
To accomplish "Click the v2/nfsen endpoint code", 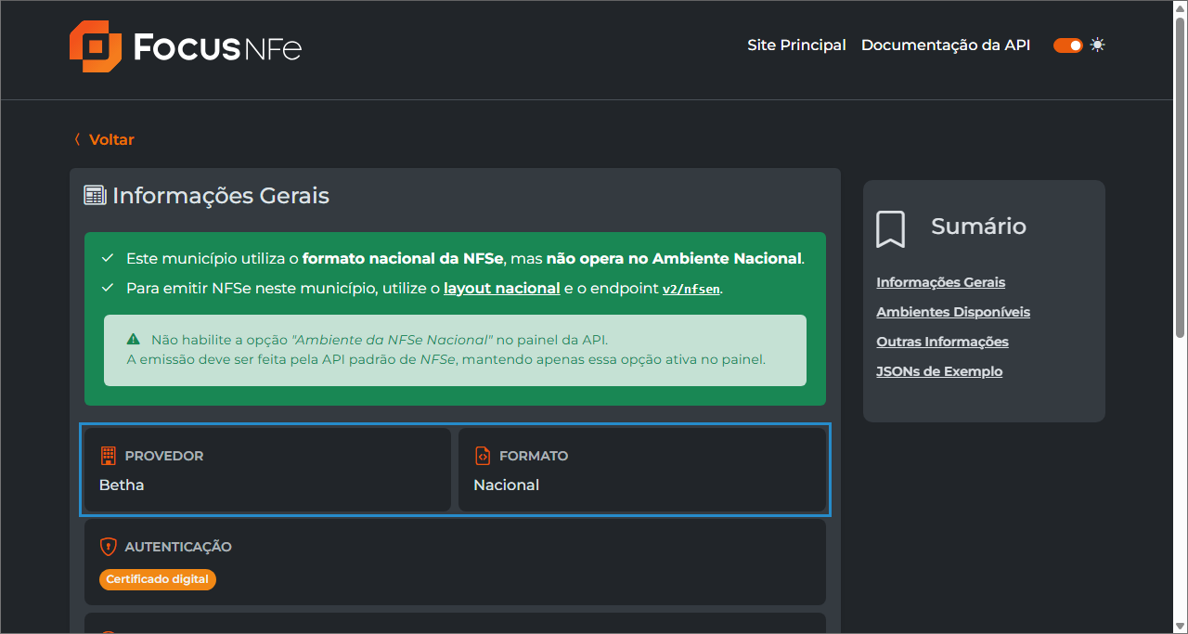I will (691, 289).
